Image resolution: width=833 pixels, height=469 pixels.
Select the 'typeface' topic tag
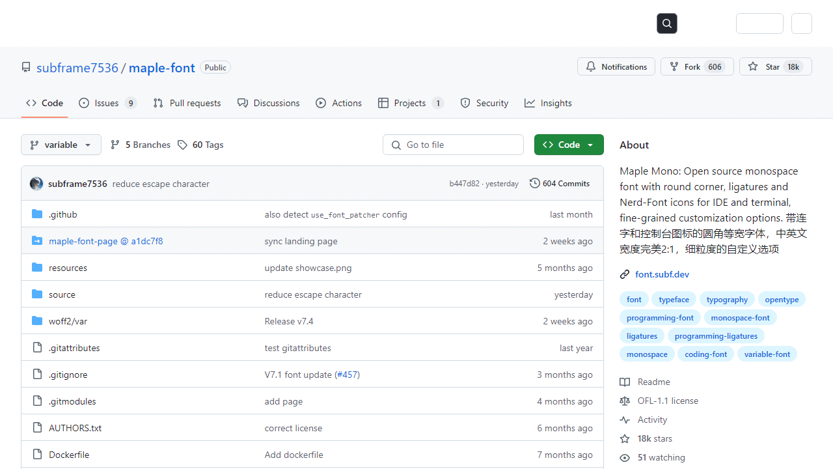click(674, 300)
